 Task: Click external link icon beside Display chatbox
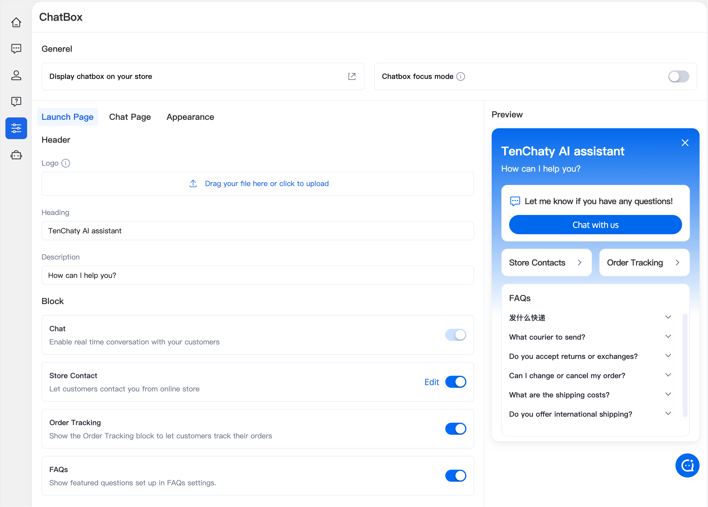352,76
